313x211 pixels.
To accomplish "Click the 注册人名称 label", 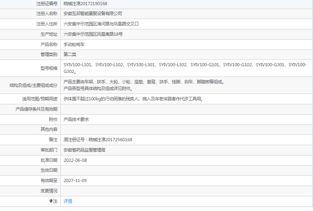I will (47, 13).
